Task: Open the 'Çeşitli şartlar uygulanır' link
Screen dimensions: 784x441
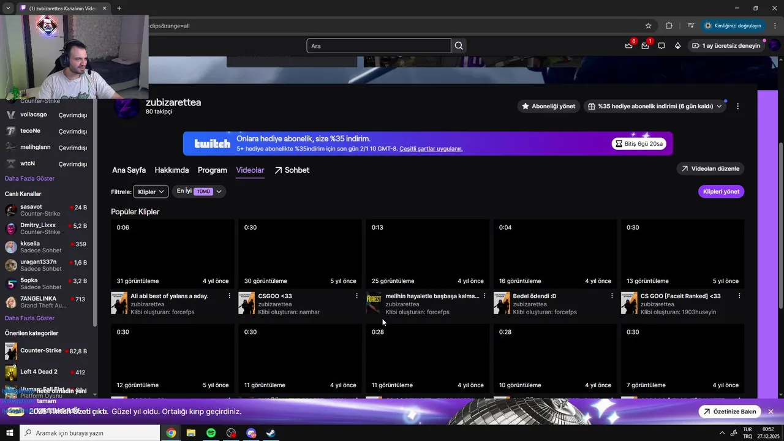Action: 431,149
